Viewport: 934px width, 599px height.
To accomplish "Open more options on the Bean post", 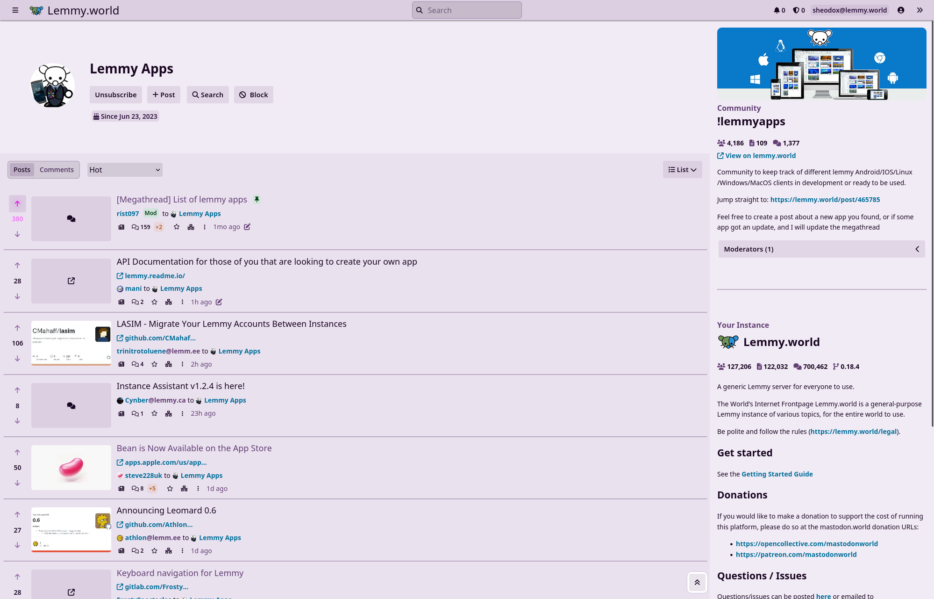I will (198, 489).
